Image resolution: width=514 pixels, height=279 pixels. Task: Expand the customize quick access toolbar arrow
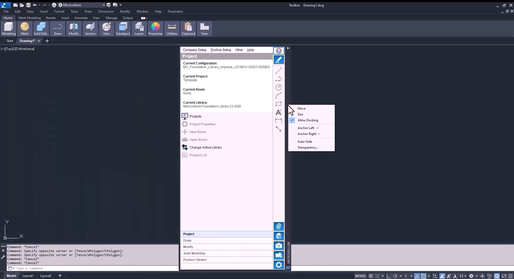click(121, 5)
